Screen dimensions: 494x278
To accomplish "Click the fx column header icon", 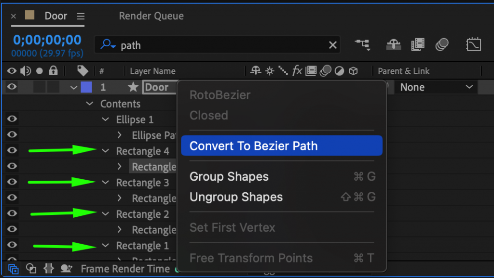I will click(297, 71).
